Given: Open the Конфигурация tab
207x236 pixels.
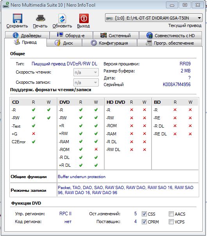Looking at the screenshot, I should [x=110, y=43].
